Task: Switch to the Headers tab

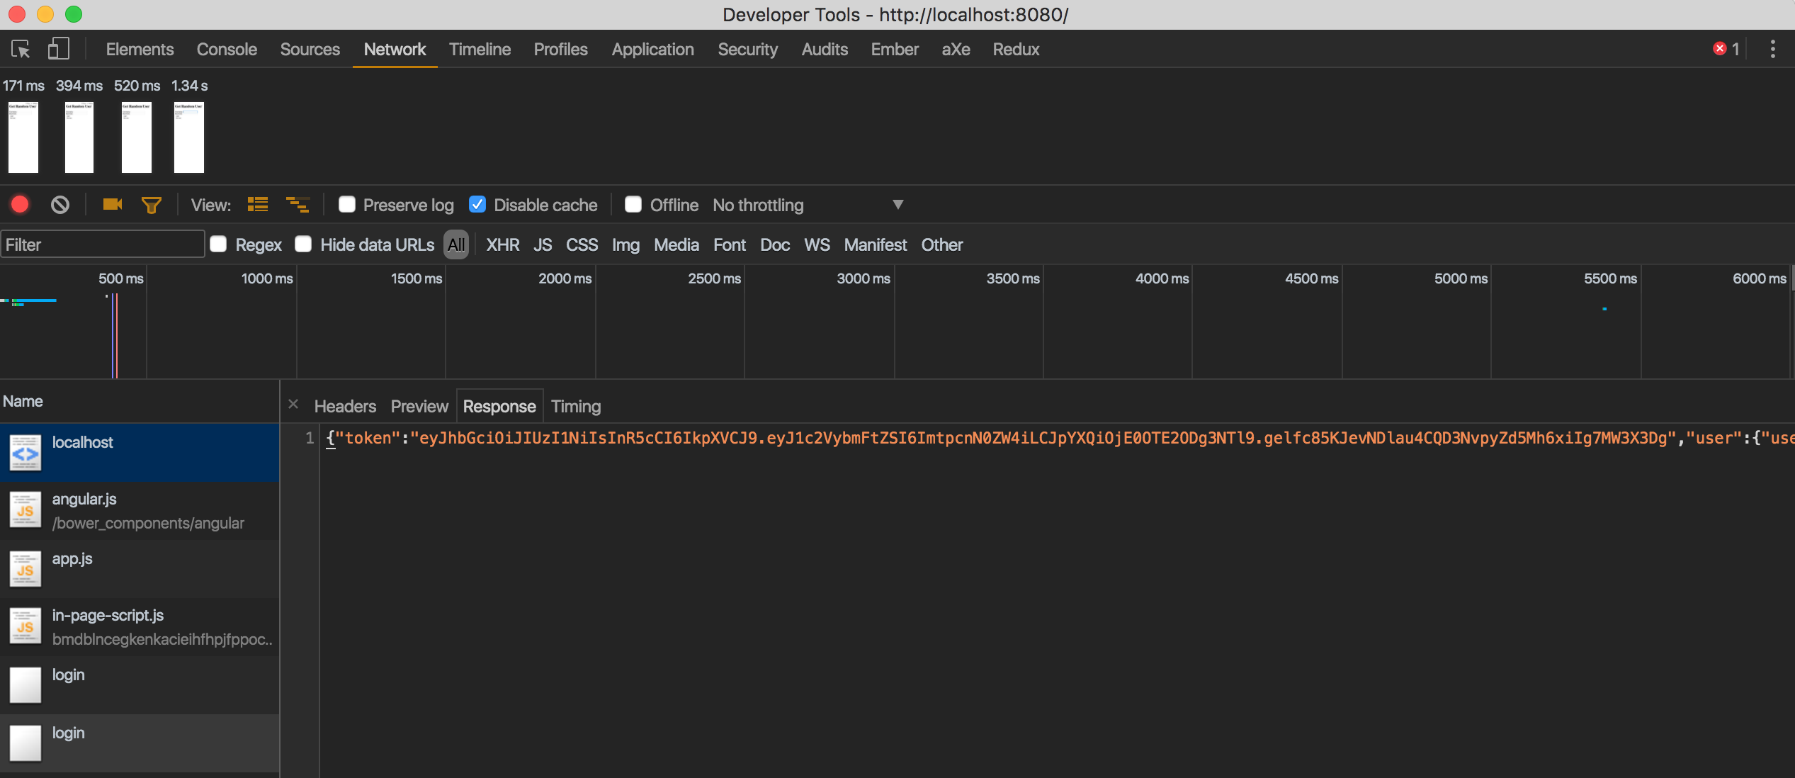Action: pyautogui.click(x=345, y=406)
